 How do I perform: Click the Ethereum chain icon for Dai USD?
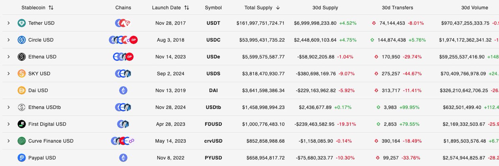[x=123, y=90]
